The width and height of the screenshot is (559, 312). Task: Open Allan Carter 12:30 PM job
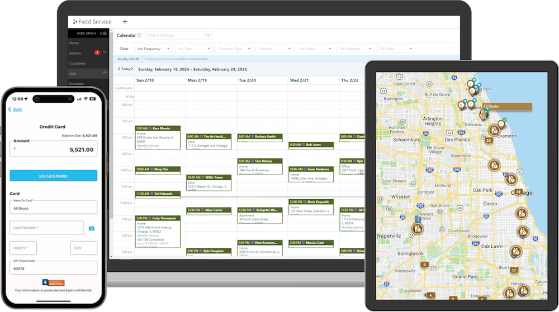[x=209, y=210]
